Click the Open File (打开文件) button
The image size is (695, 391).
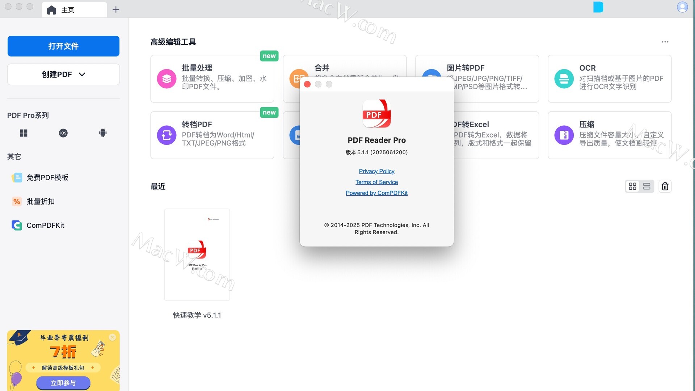click(x=63, y=46)
